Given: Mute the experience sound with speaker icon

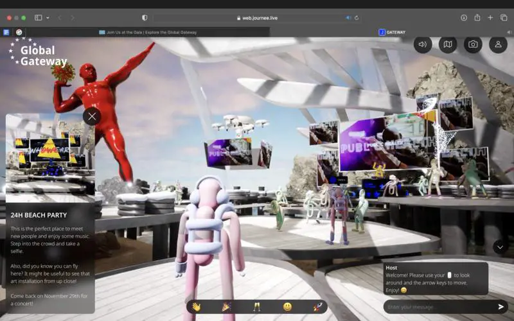Looking at the screenshot, I should click(x=422, y=44).
